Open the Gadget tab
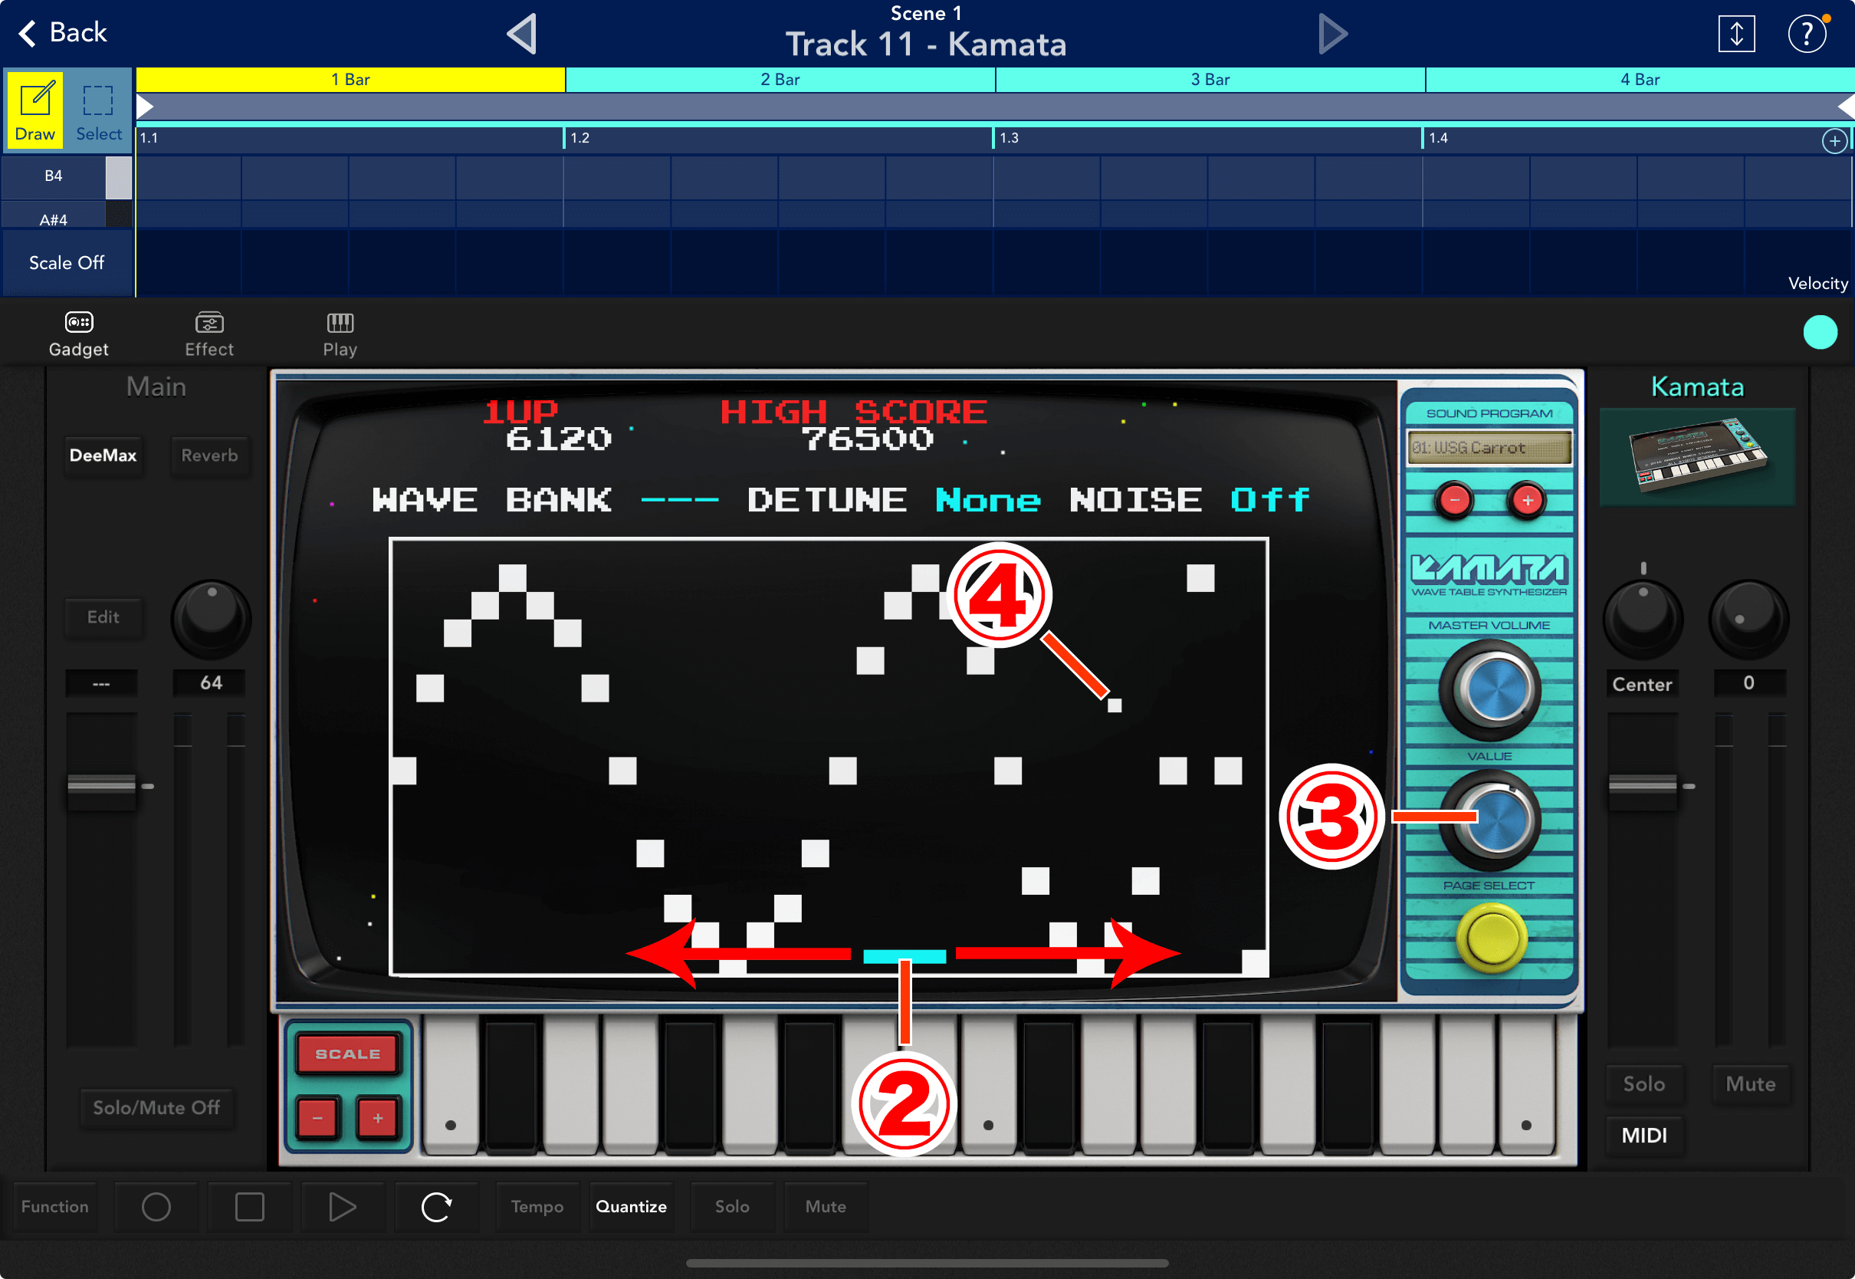The width and height of the screenshot is (1855, 1279). (78, 334)
